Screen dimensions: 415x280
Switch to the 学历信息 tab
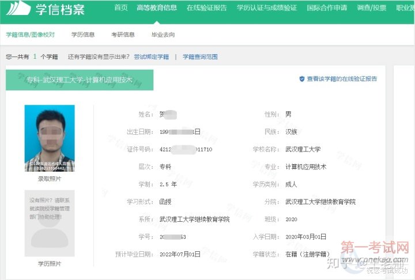(x=83, y=35)
